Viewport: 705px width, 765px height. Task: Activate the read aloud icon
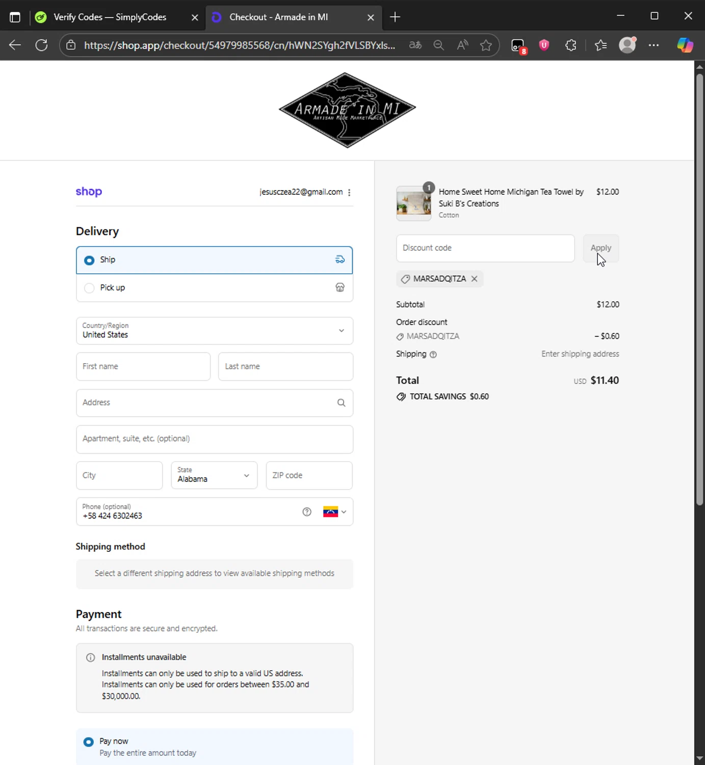point(462,45)
